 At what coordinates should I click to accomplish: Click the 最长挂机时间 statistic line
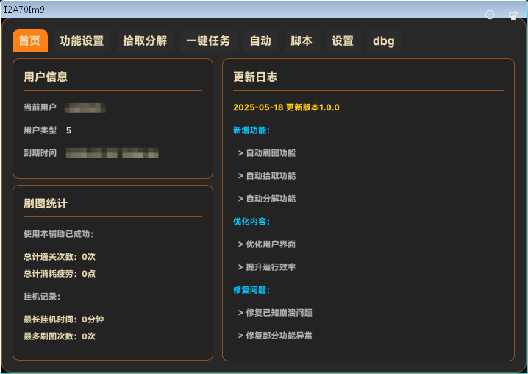(63, 320)
